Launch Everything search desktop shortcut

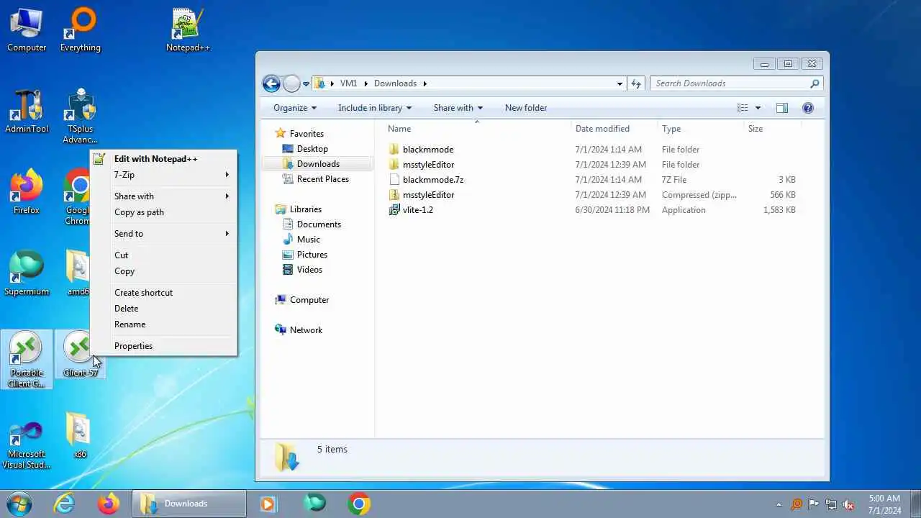point(81,30)
